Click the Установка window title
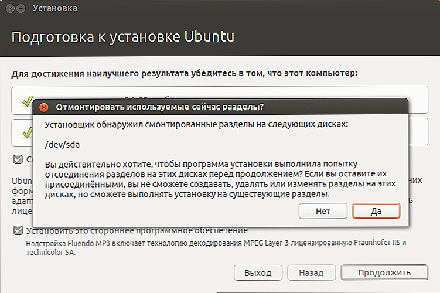This screenshot has width=440, height=293. click(55, 8)
